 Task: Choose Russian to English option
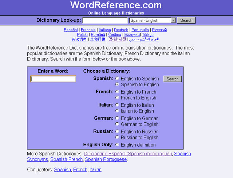(x=117, y=137)
